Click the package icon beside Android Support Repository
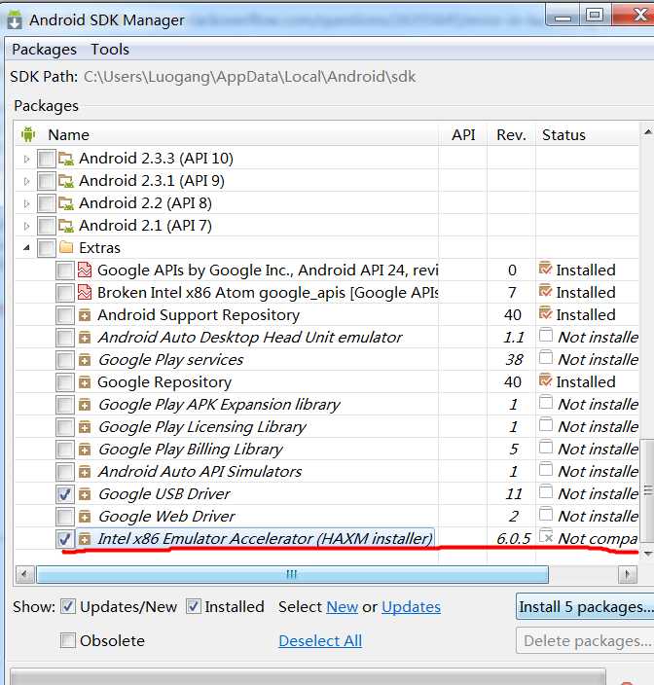 coord(85,315)
